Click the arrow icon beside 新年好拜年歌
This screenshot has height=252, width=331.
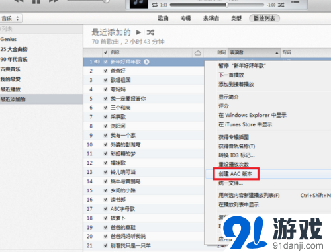click(x=146, y=62)
